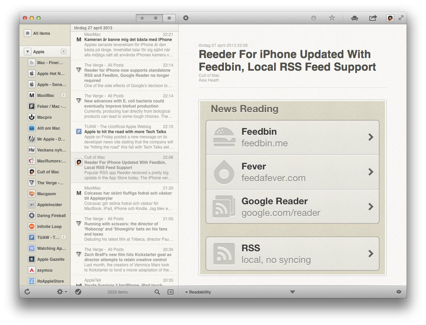
Task: Collapse the Apple folder
Action: point(28,52)
